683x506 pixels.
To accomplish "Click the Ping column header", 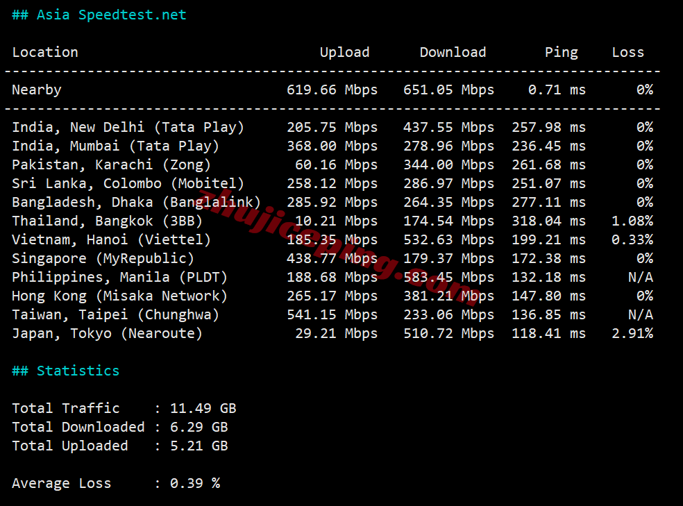I will pos(561,52).
